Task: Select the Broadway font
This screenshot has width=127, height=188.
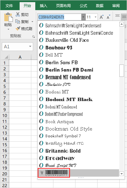Action: pos(79,158)
